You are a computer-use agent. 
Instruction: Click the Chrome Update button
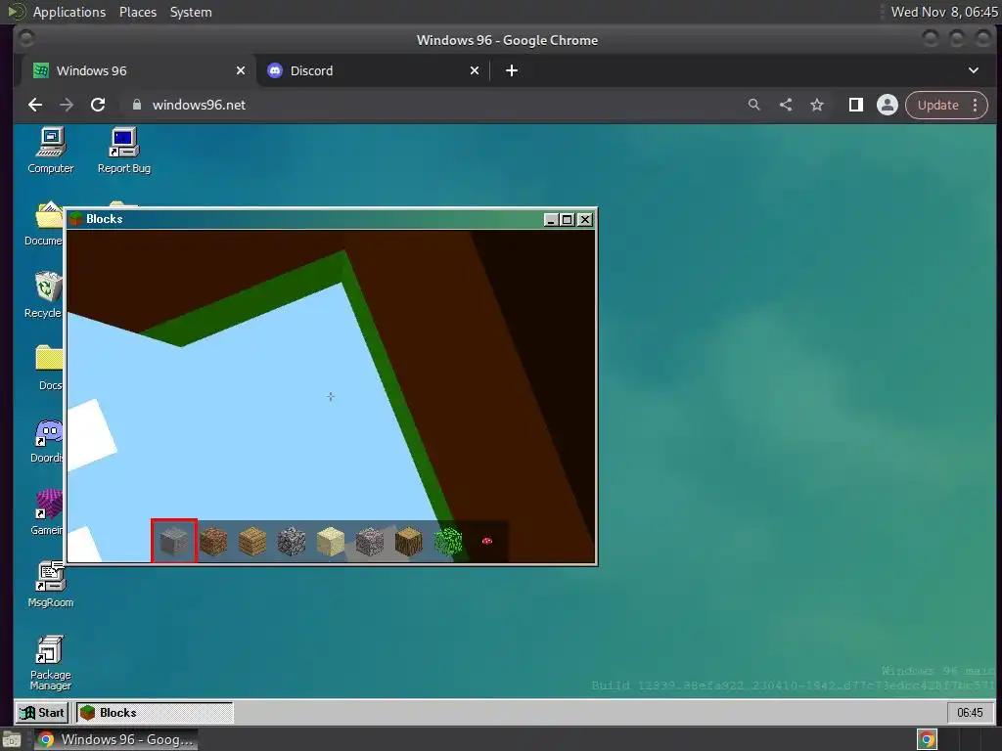[937, 106]
